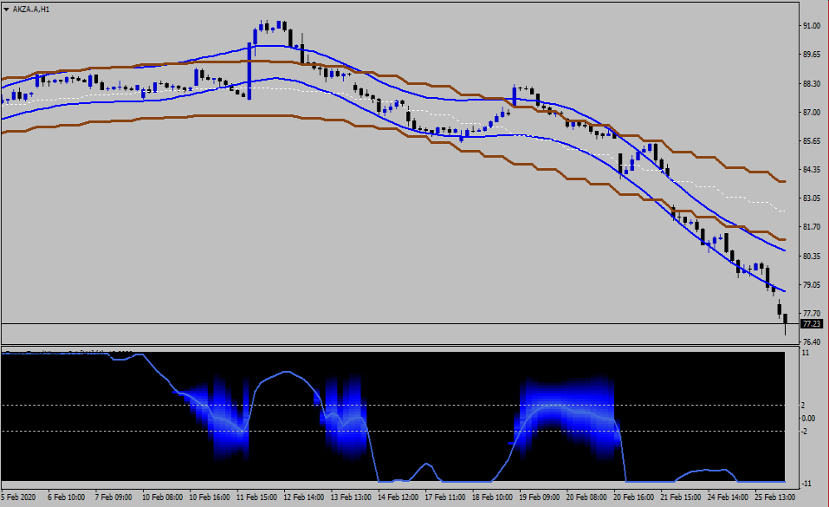The height and width of the screenshot is (507, 829).
Task: Click the 91.00 price axis label
Action: click(811, 26)
